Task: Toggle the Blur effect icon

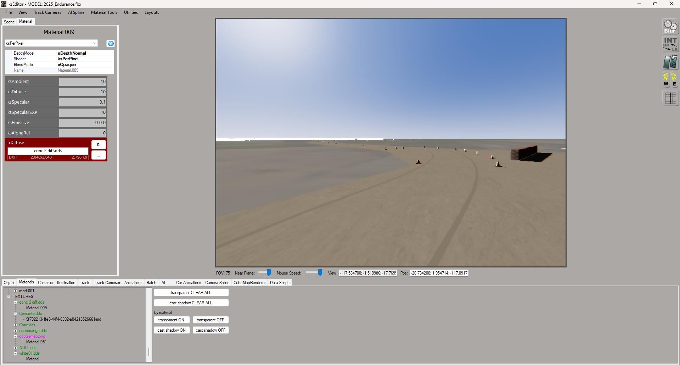Action: coord(670,27)
